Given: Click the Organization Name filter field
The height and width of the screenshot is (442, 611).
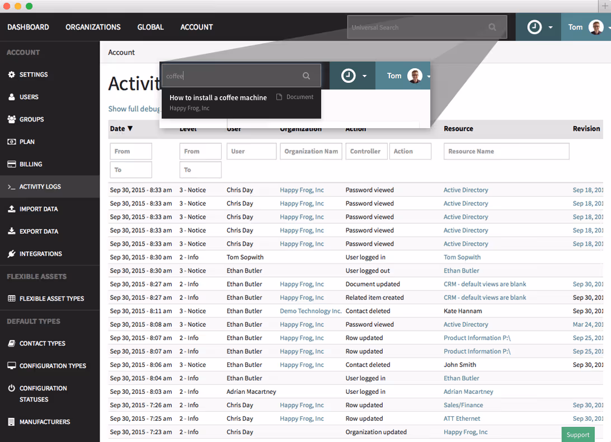Looking at the screenshot, I should coord(311,151).
